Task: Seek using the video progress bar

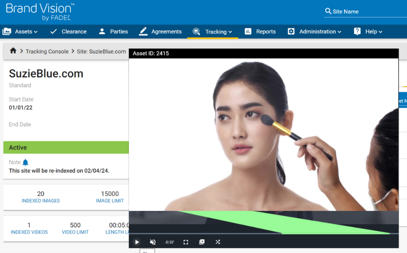Action: [x=264, y=234]
